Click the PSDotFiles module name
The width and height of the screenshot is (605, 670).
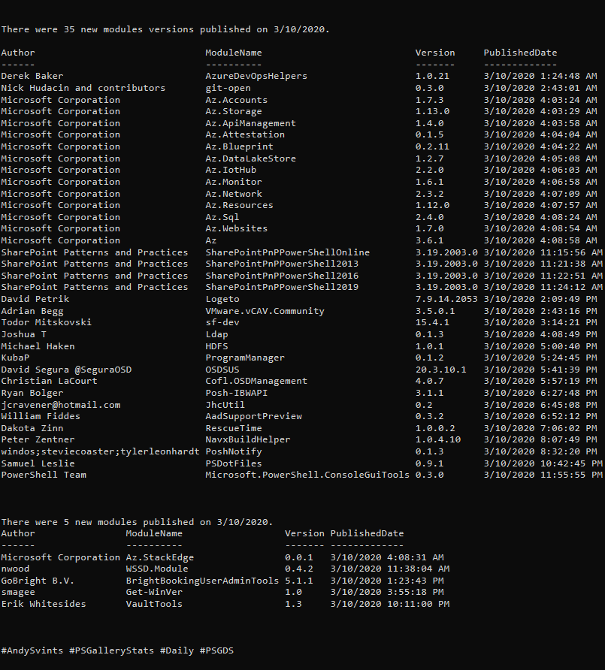pos(234,463)
